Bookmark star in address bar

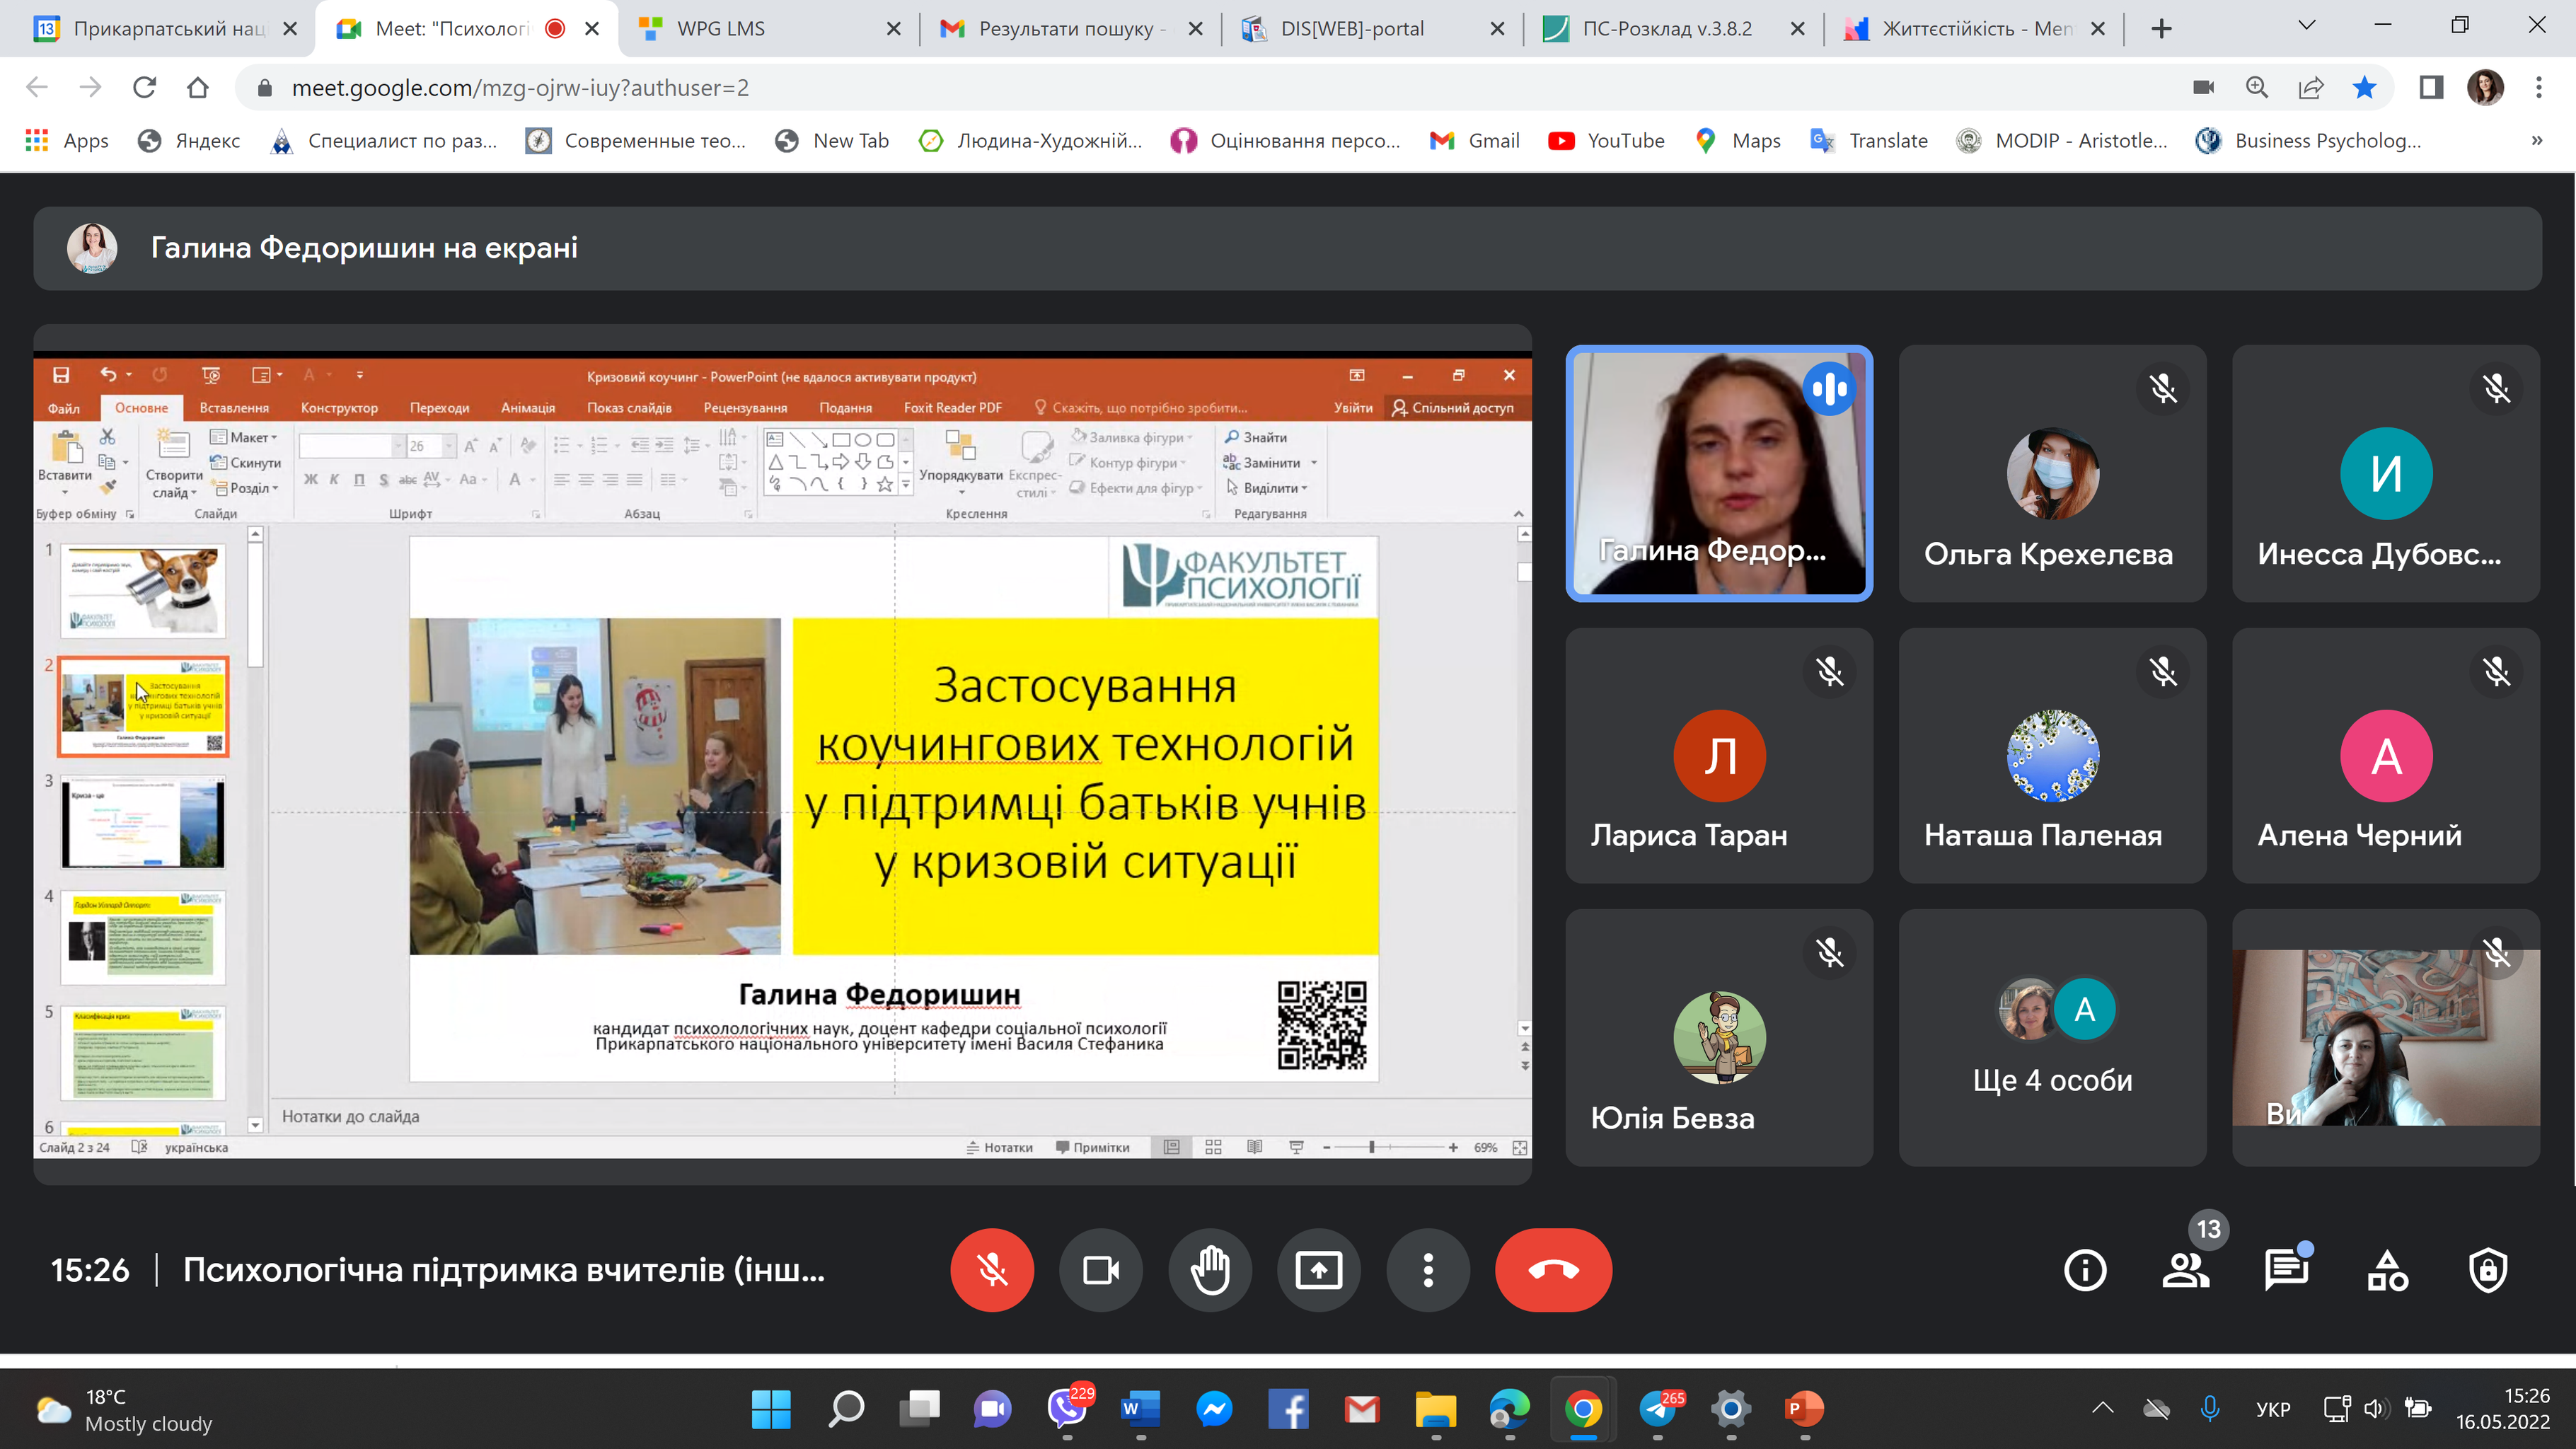[x=2365, y=88]
